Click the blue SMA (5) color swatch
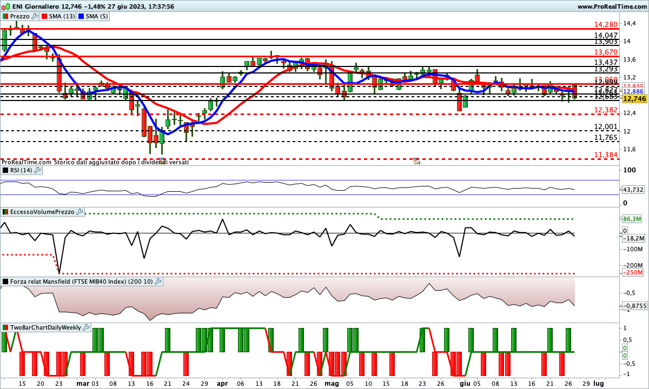This screenshot has height=389, width=649. coord(81,16)
